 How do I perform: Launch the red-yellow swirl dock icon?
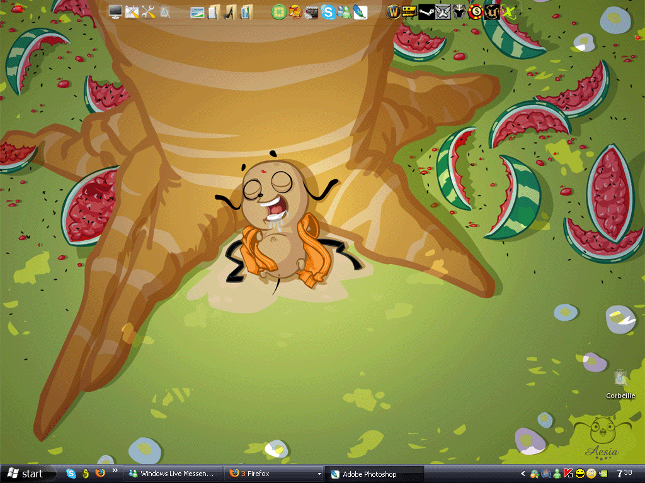295,12
